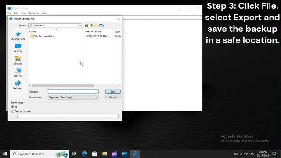
Task: Open View menu in Registry Editor
Action: [24, 14]
